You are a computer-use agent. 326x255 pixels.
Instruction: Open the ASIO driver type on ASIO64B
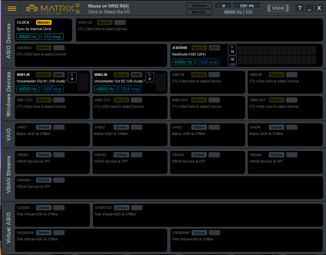tap(214, 48)
